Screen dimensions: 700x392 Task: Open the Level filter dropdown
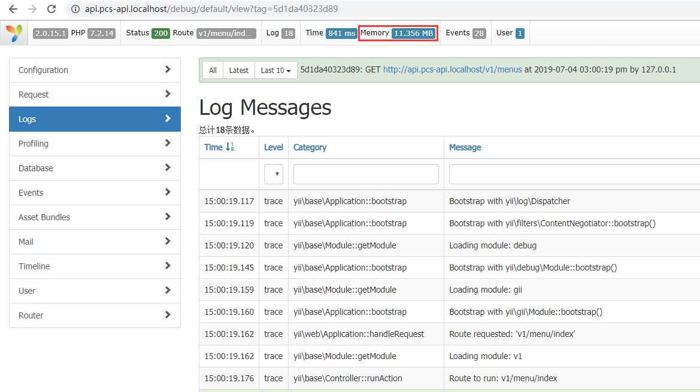pos(274,174)
